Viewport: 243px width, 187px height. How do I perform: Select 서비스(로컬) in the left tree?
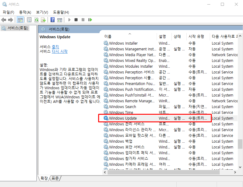pos(15,28)
